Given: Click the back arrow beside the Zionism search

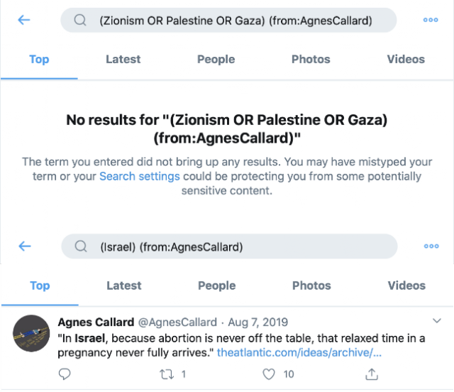Looking at the screenshot, I should (x=24, y=20).
